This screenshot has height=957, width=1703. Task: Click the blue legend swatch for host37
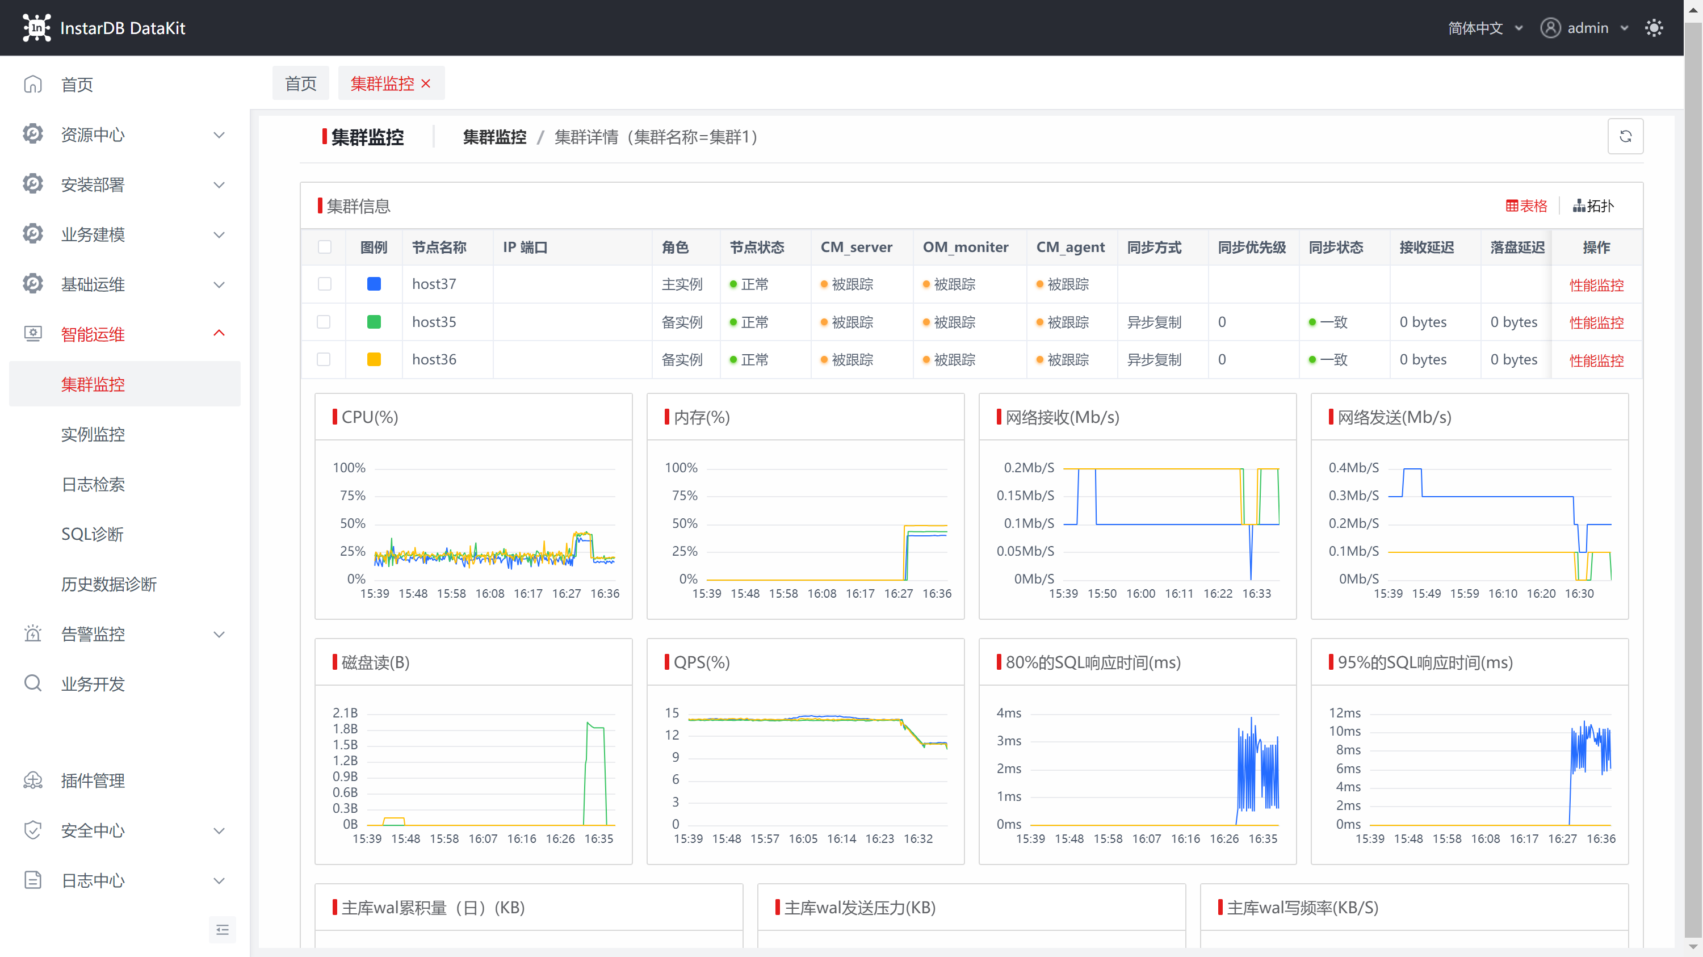click(x=374, y=284)
